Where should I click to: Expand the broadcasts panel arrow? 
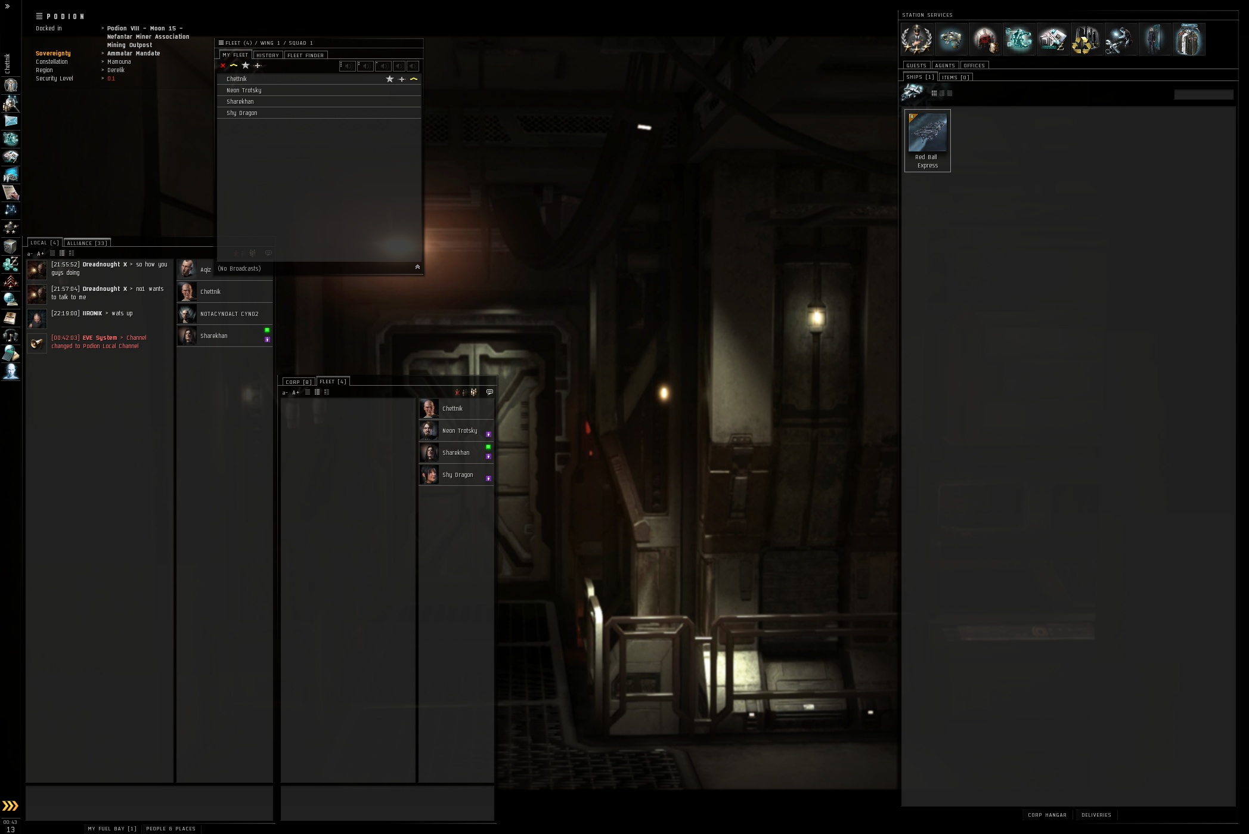point(417,267)
